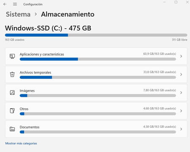Click the back arrow icon

coord(5,4)
